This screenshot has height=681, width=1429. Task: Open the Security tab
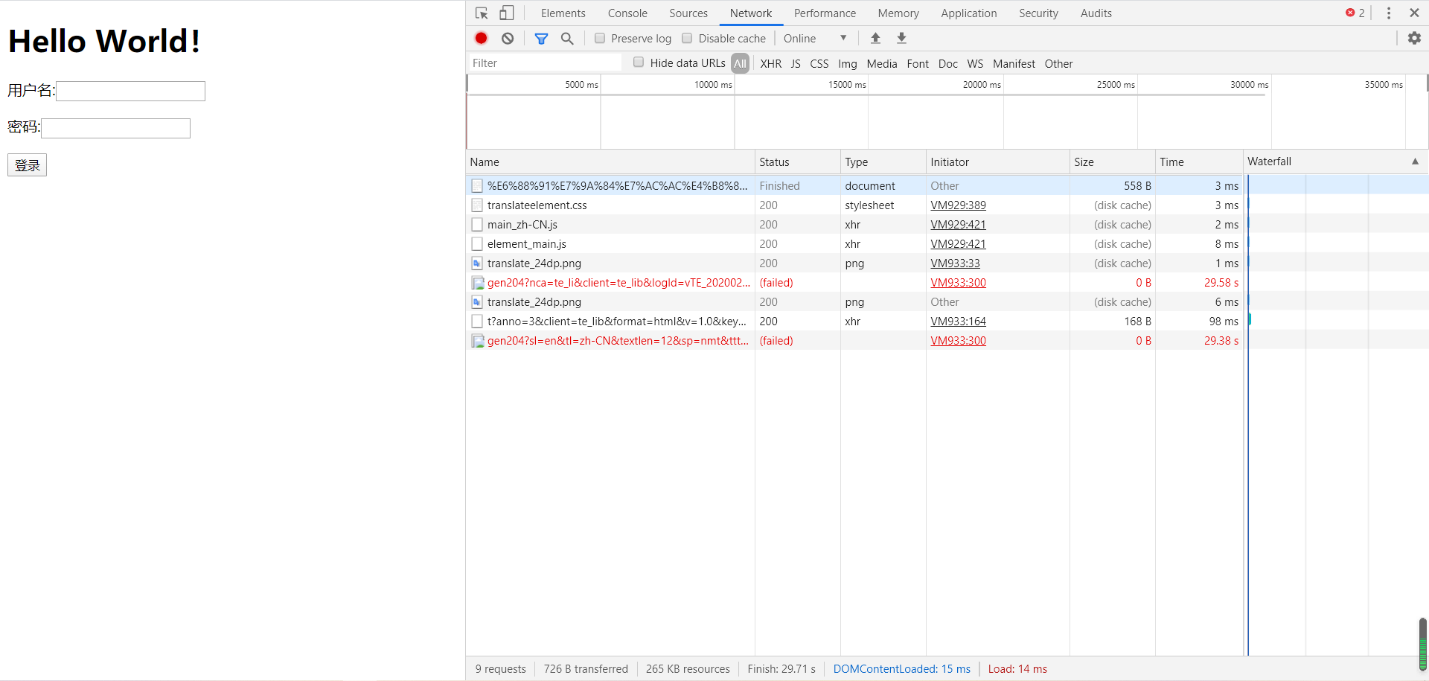[x=1038, y=13]
